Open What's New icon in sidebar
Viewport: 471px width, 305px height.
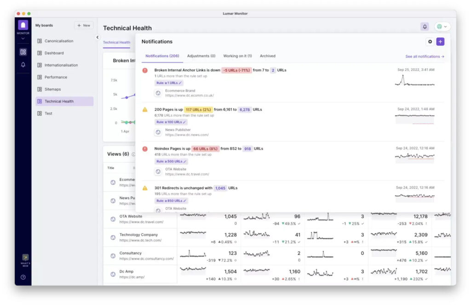point(25,258)
